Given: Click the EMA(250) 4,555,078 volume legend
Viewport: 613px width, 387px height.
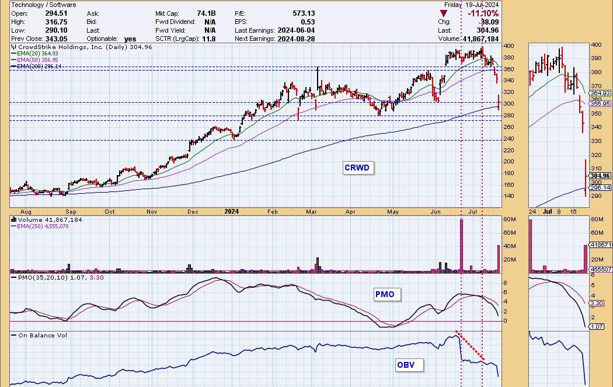Looking at the screenshot, I should (x=40, y=226).
